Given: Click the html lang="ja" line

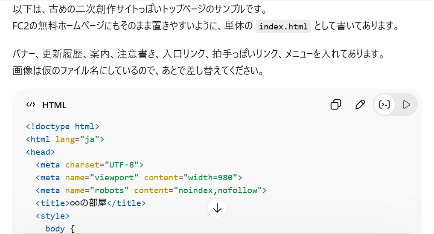Looking at the screenshot, I should click(65, 139).
